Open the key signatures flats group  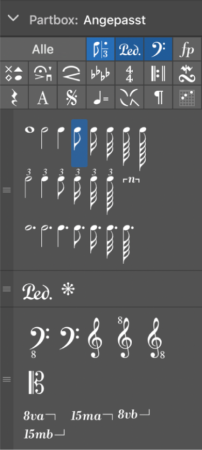pos(100,73)
